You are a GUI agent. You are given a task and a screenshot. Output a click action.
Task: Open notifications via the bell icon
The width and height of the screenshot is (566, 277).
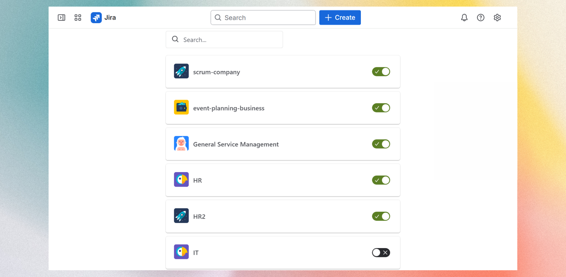coord(464,18)
